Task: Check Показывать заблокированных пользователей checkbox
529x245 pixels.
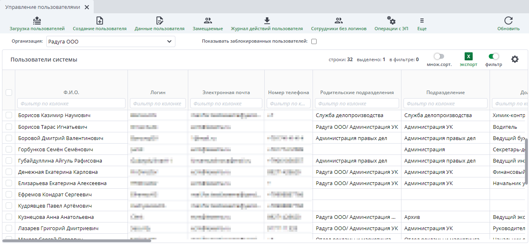Action: [314, 41]
